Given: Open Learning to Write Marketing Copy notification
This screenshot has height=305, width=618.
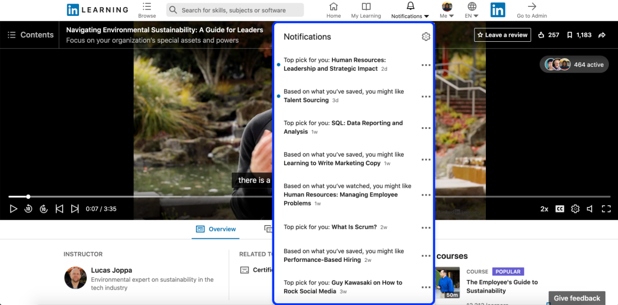Looking at the screenshot, I should (x=344, y=159).
